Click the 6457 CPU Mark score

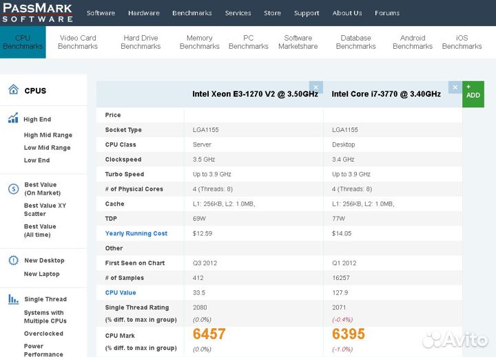tap(209, 334)
